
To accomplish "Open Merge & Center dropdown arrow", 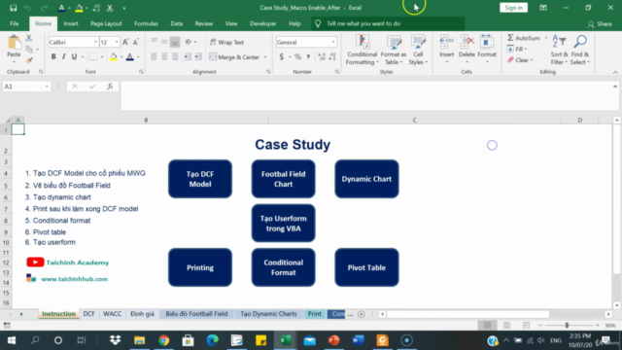I will [x=265, y=57].
